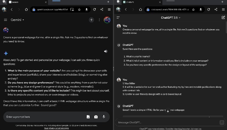Open Gemini three-dot more options menu

click(99, 20)
